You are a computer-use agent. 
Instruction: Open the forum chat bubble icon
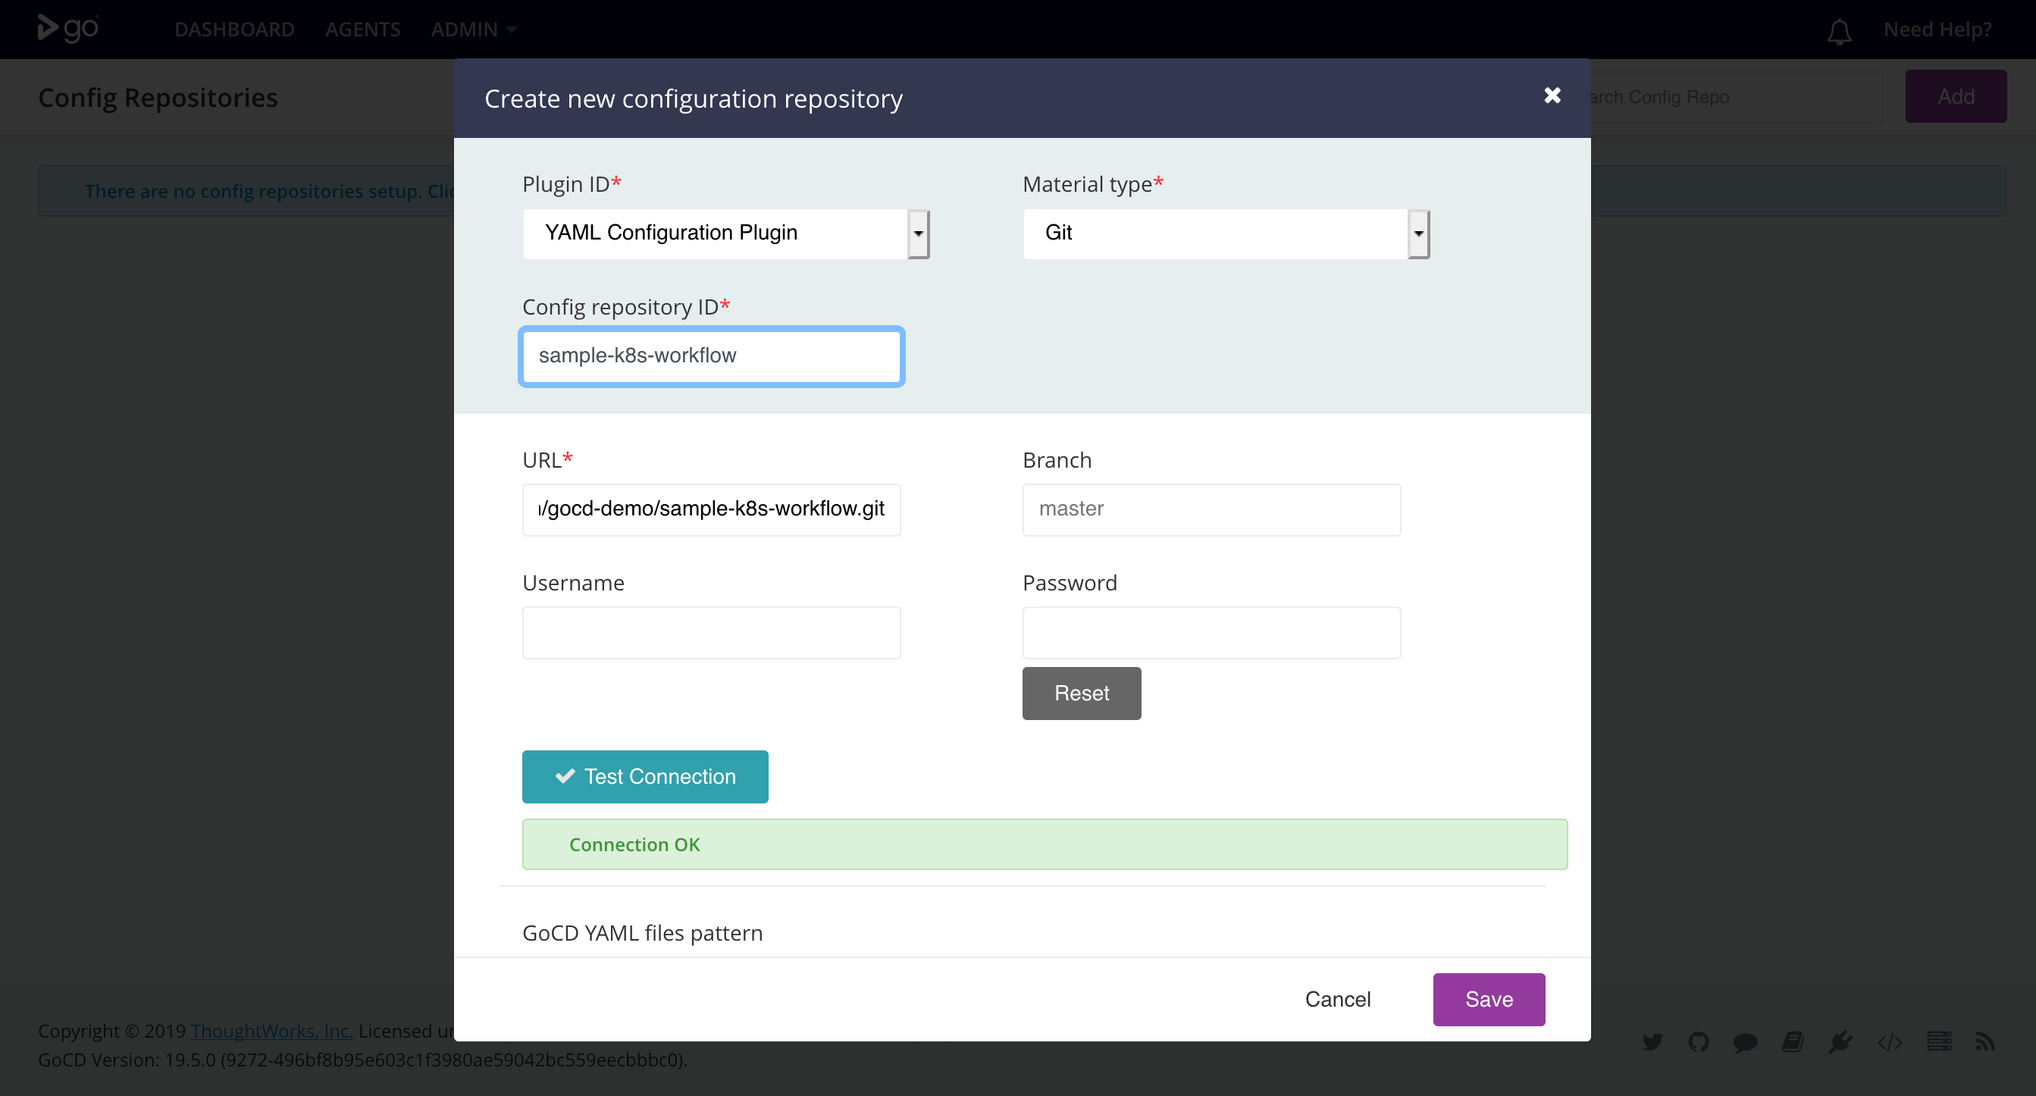1746,1041
